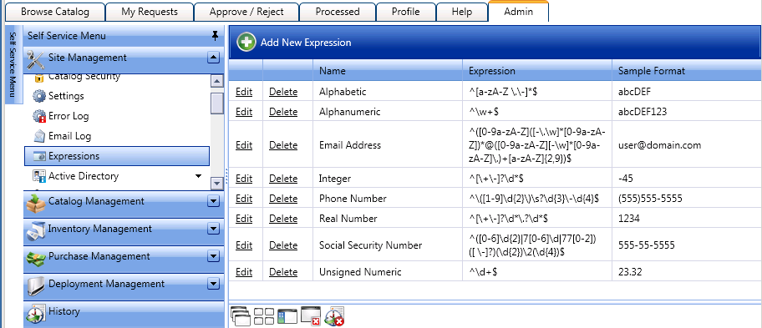Open the Approve / Reject tab

[x=246, y=12]
